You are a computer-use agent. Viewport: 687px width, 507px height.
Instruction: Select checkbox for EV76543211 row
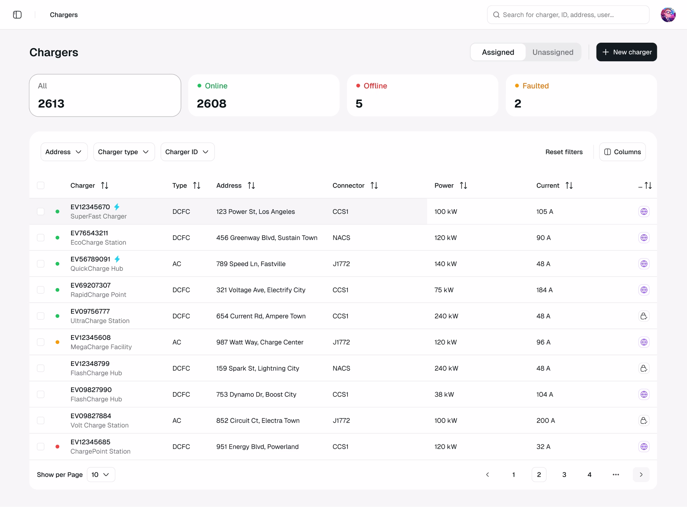tap(41, 238)
